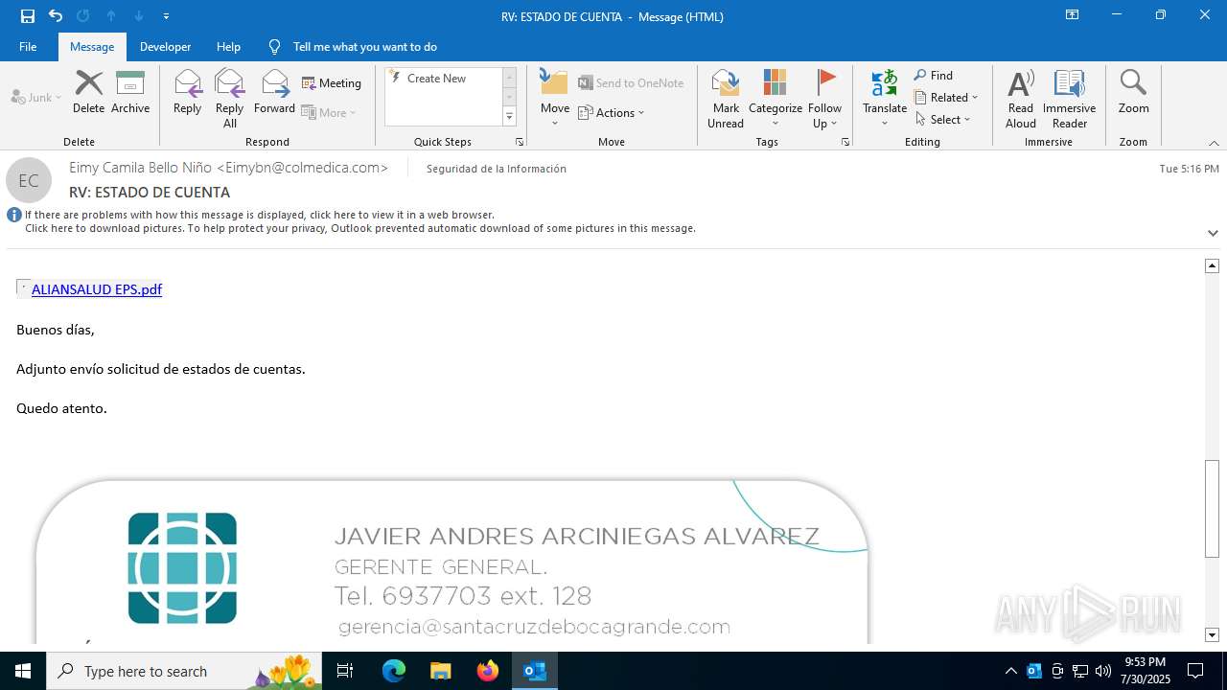
Task: Forward this email
Action: click(274, 93)
